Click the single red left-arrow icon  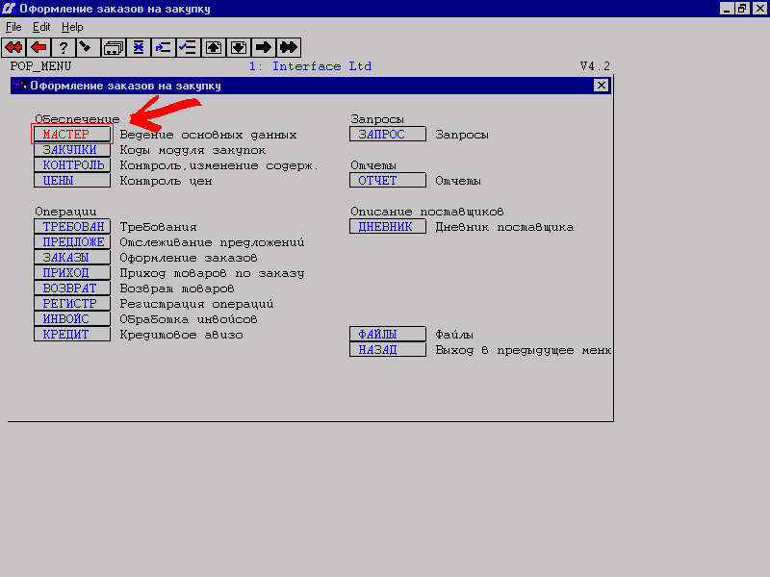tap(38, 47)
